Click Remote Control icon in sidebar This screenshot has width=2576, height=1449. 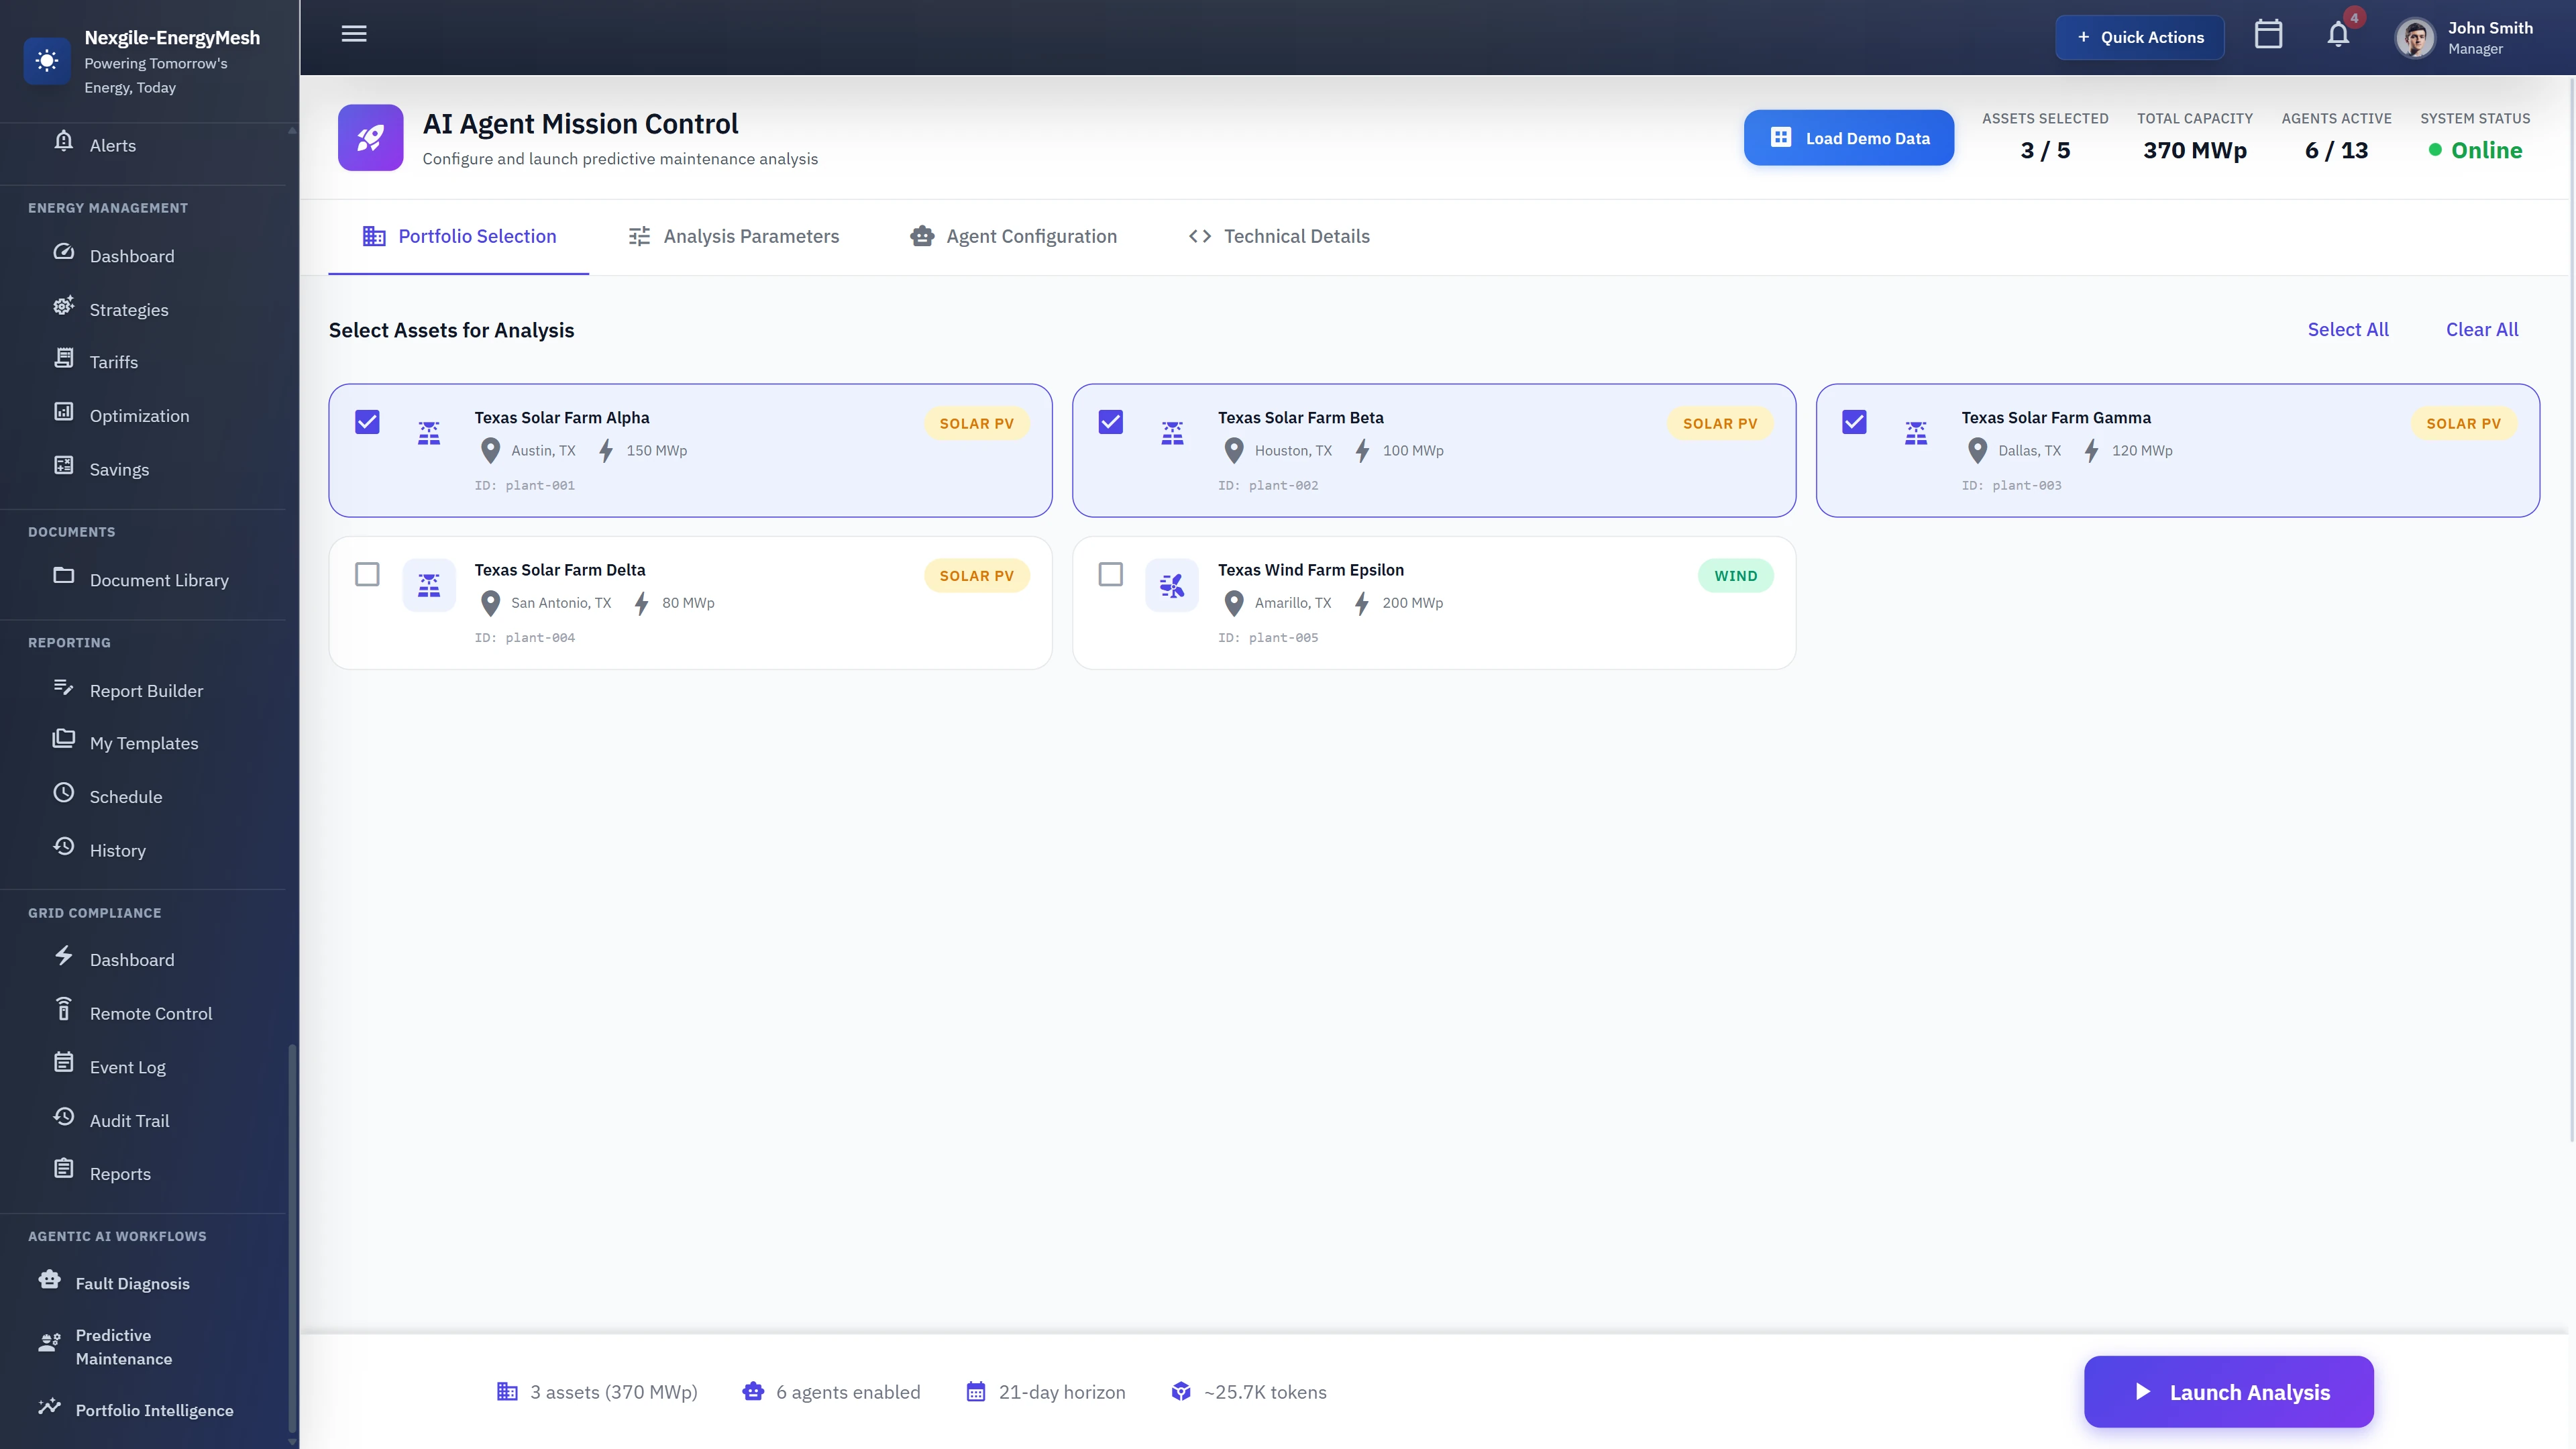pos(64,1010)
